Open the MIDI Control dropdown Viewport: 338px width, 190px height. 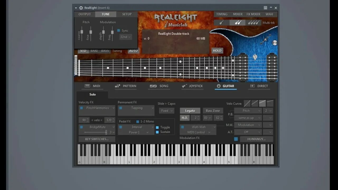(198, 132)
